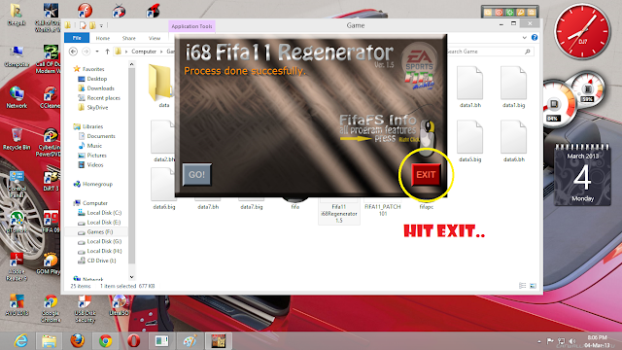Launch Firefox from taskbar
Viewport: 622px width, 350px height.
click(x=78, y=341)
